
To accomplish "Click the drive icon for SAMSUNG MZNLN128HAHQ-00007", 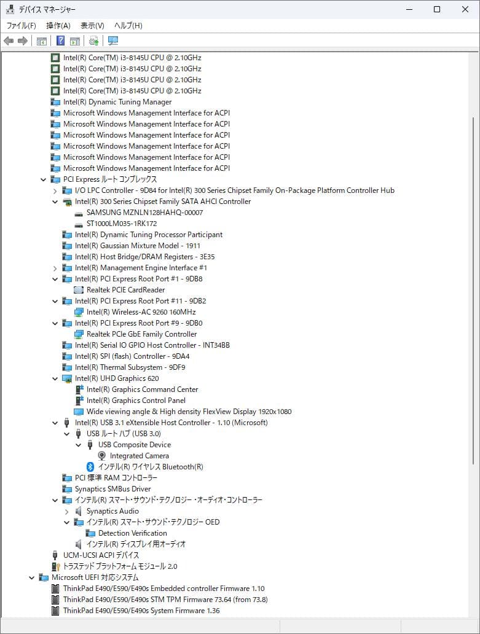I will (x=79, y=213).
